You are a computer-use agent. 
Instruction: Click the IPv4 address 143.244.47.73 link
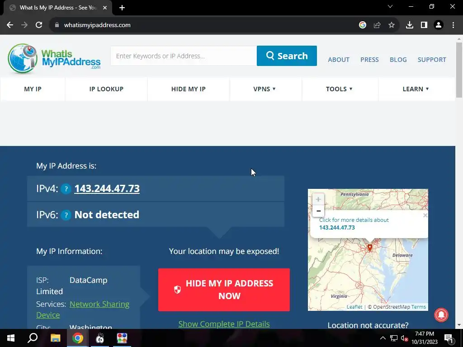pos(107,189)
